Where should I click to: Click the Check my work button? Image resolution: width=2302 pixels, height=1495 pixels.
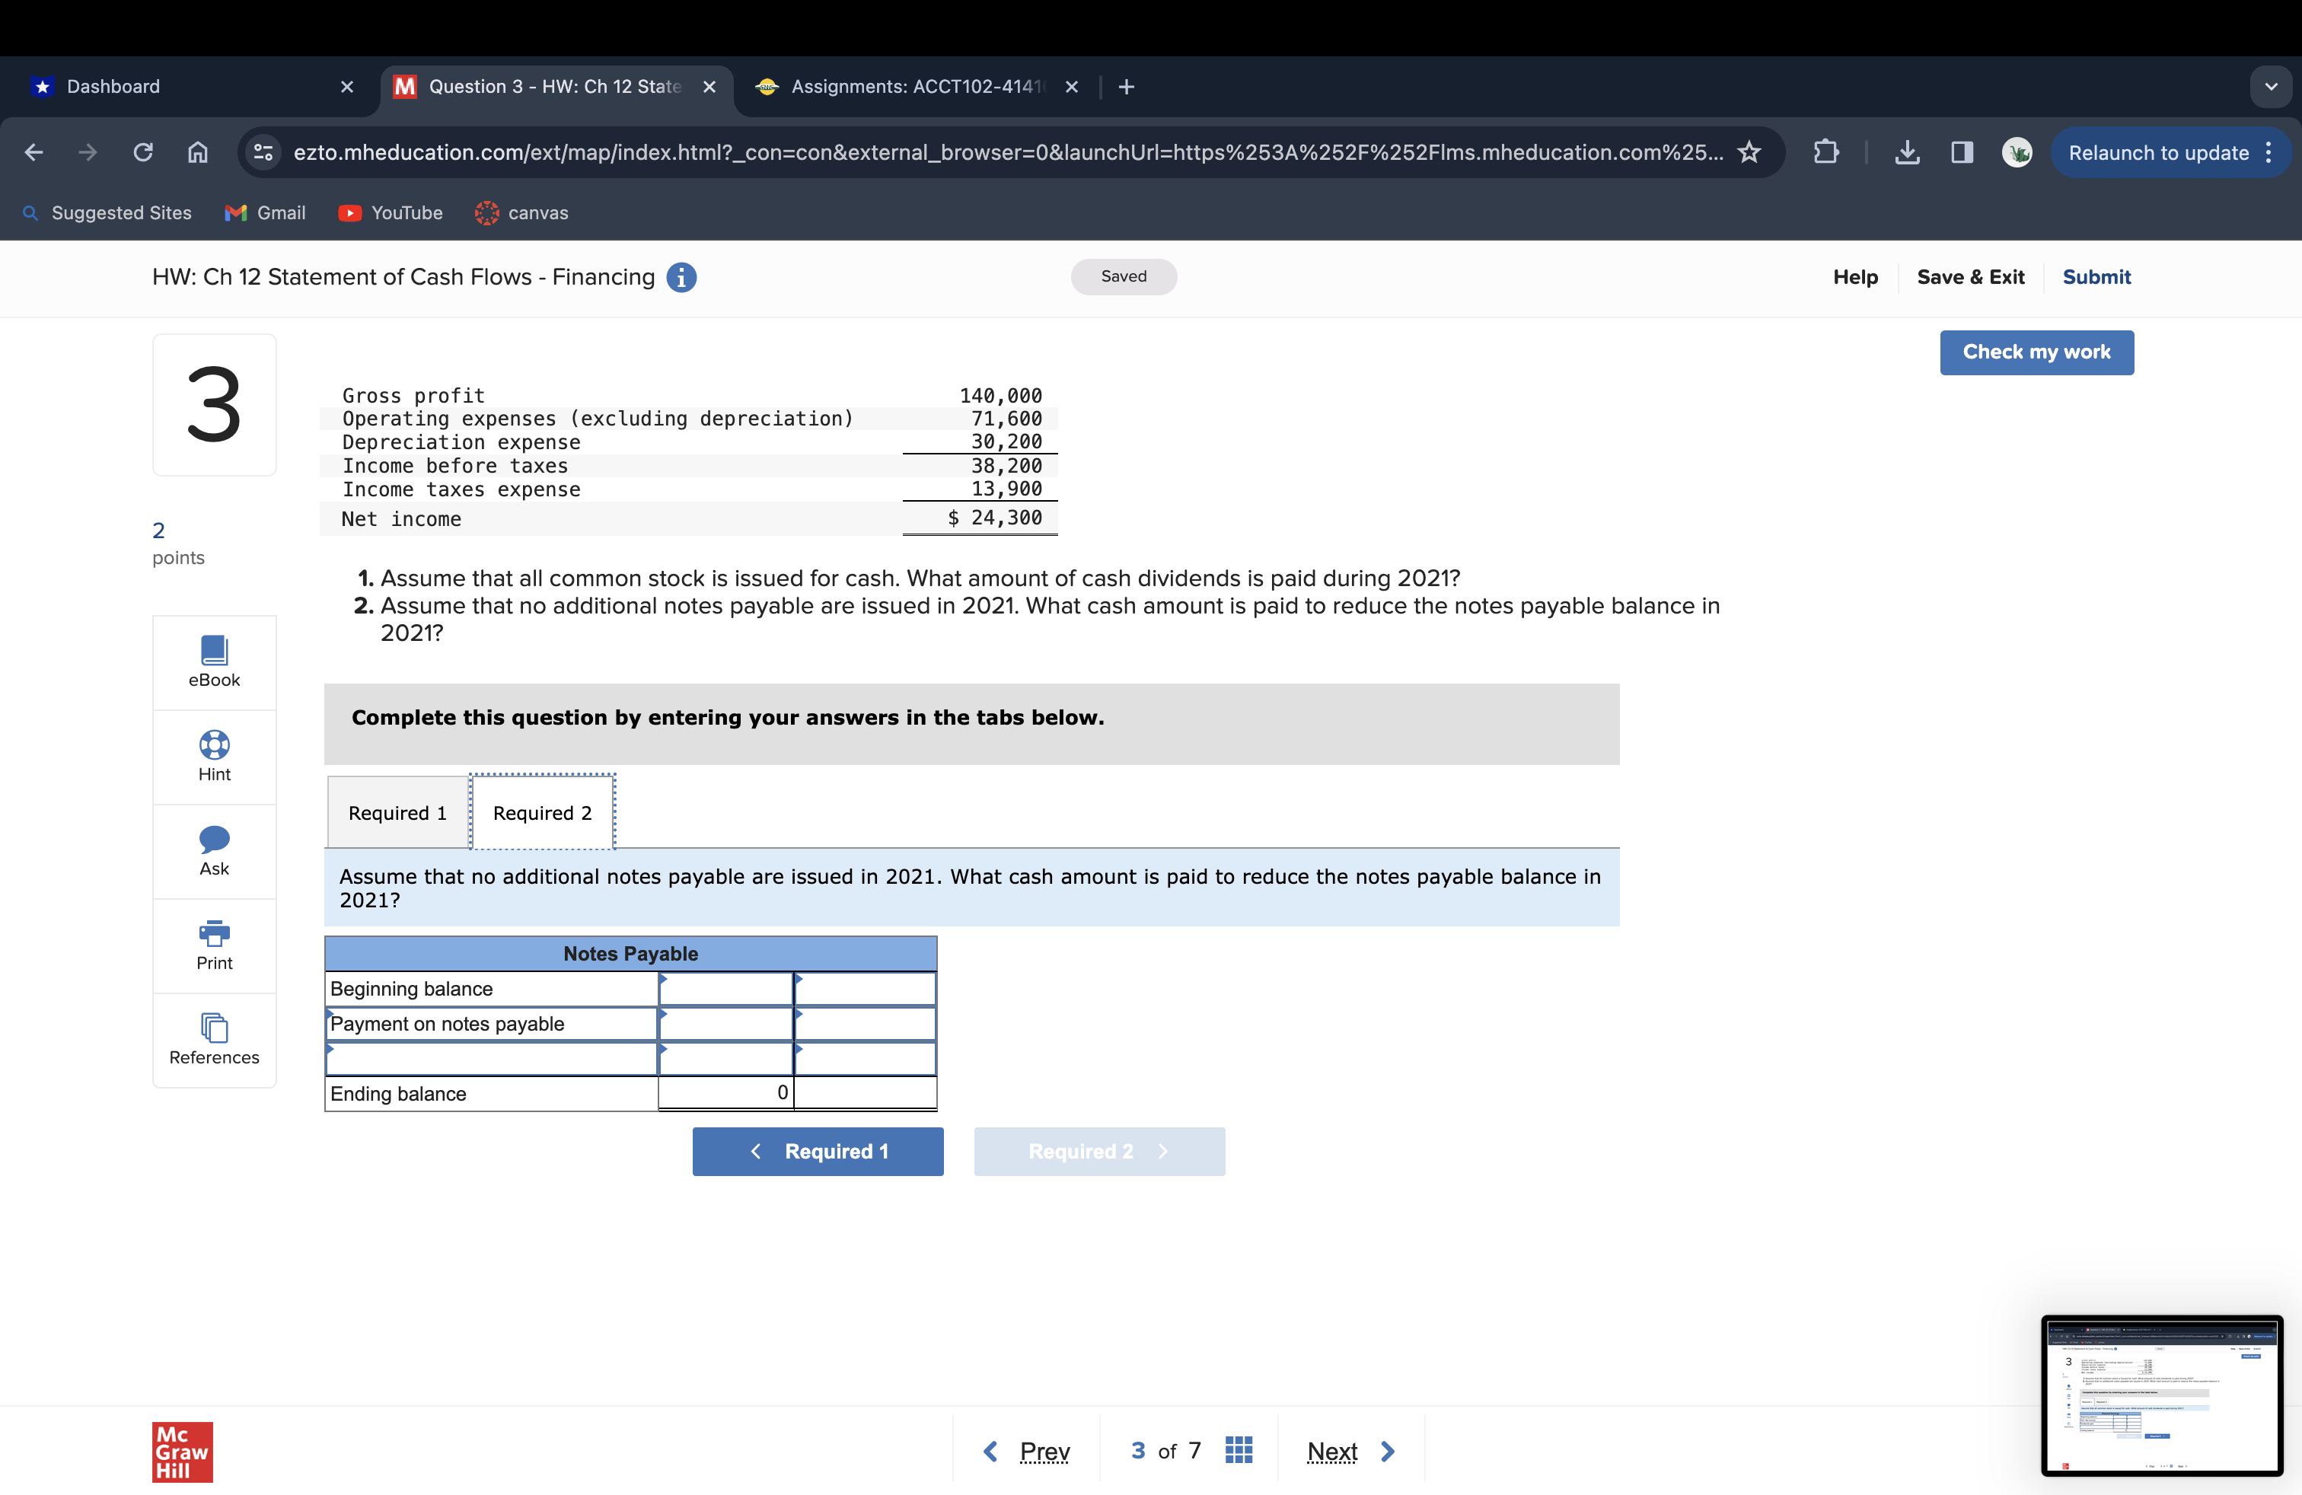tap(2036, 352)
